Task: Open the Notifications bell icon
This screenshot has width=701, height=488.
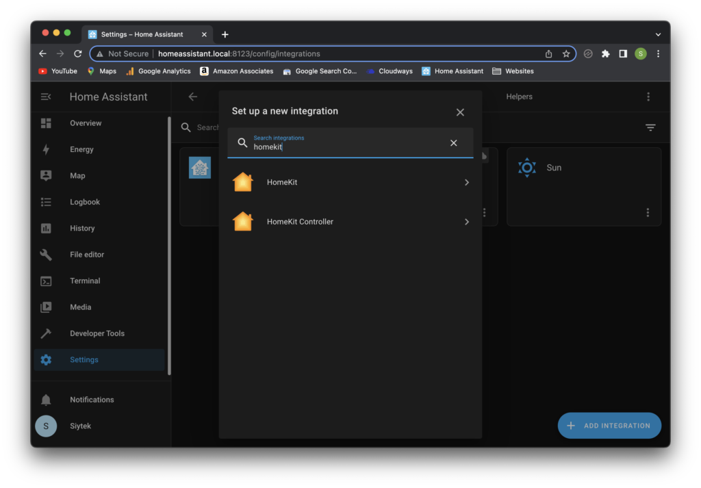Action: pos(46,400)
